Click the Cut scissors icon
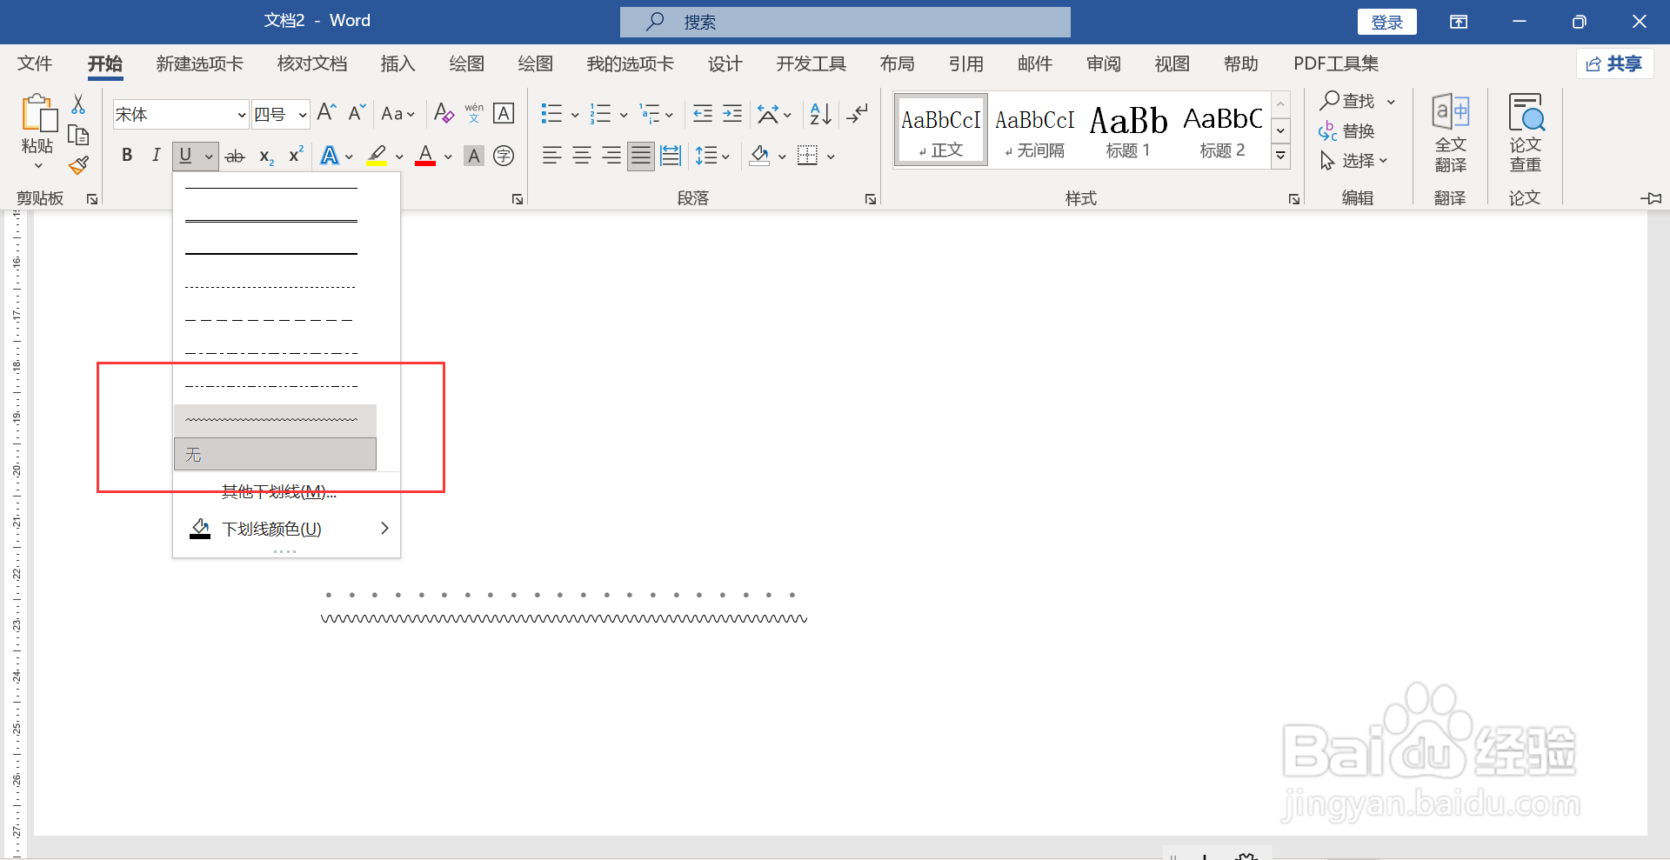Screen dimensions: 1670x860 pos(78,104)
